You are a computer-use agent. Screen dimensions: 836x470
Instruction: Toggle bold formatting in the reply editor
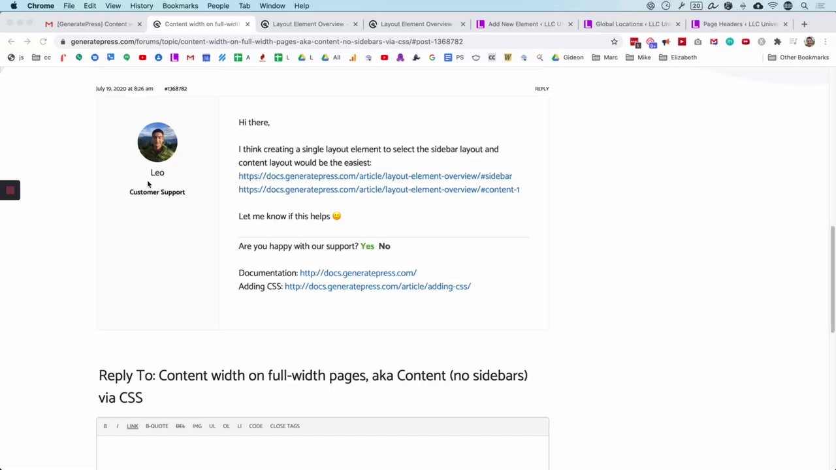(x=105, y=426)
